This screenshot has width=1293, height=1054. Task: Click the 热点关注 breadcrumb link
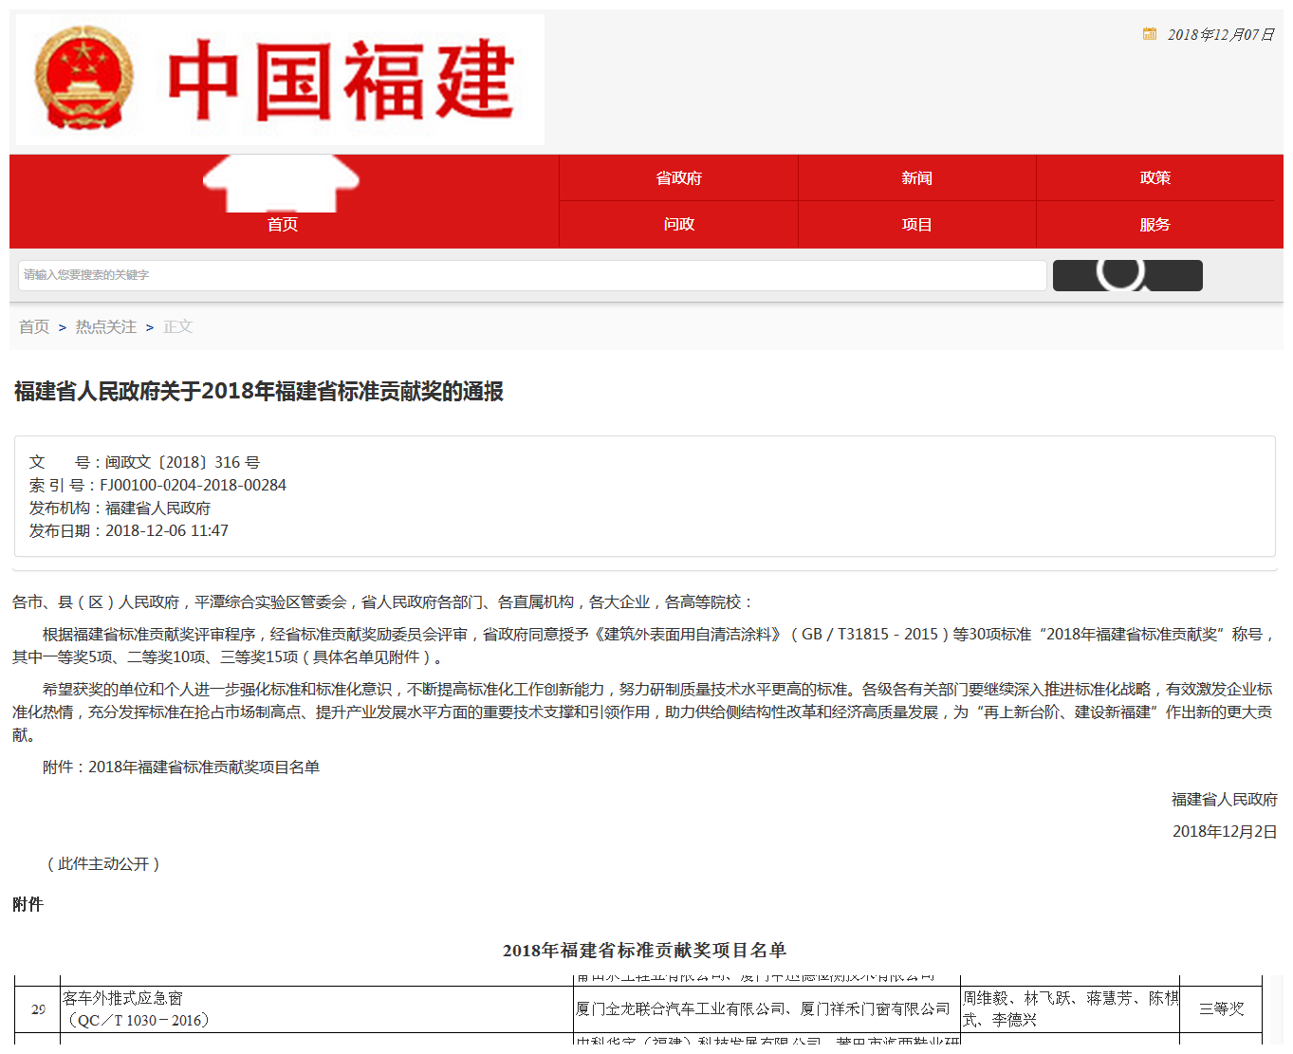(106, 326)
